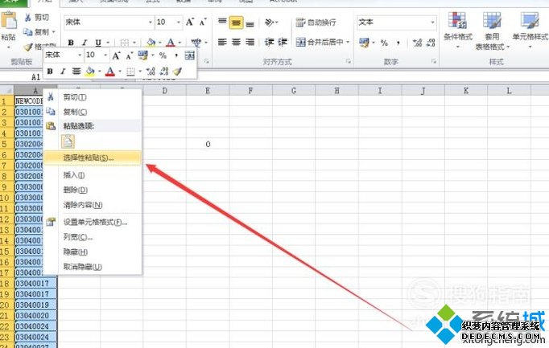The image size is (549, 348).
Task: Open ribbon font size 10 dropdown
Action: pos(179,23)
